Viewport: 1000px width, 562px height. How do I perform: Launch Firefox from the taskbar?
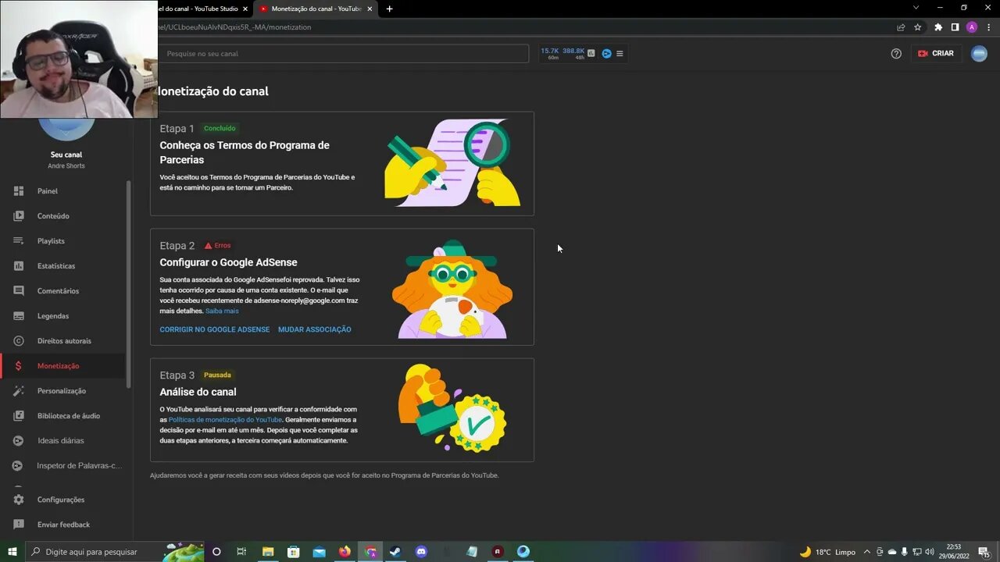(x=345, y=552)
